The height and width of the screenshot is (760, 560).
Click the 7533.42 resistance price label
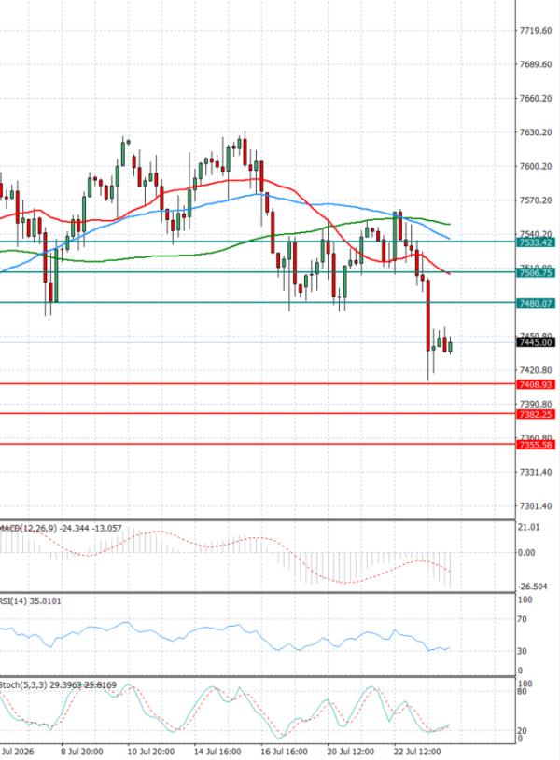[x=535, y=242]
